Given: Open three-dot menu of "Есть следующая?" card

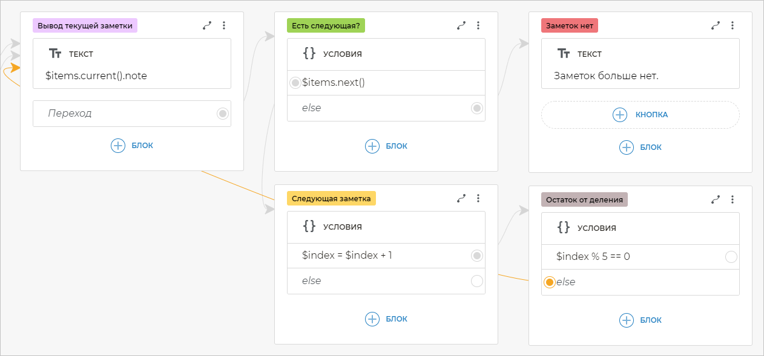Looking at the screenshot, I should pyautogui.click(x=478, y=25).
